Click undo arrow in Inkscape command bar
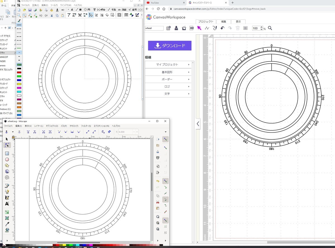This screenshot has height=248, width=335. pyautogui.click(x=158, y=181)
